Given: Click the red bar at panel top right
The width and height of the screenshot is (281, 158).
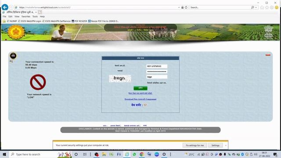Looking at the screenshot, I should tap(268, 55).
